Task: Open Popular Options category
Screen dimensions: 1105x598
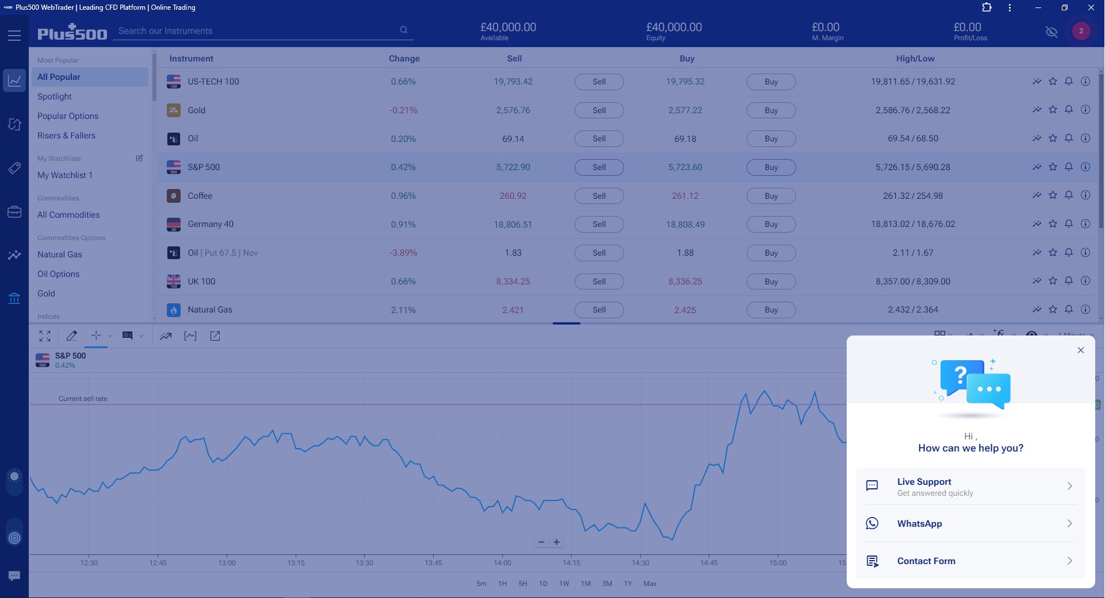Action: pyautogui.click(x=68, y=116)
